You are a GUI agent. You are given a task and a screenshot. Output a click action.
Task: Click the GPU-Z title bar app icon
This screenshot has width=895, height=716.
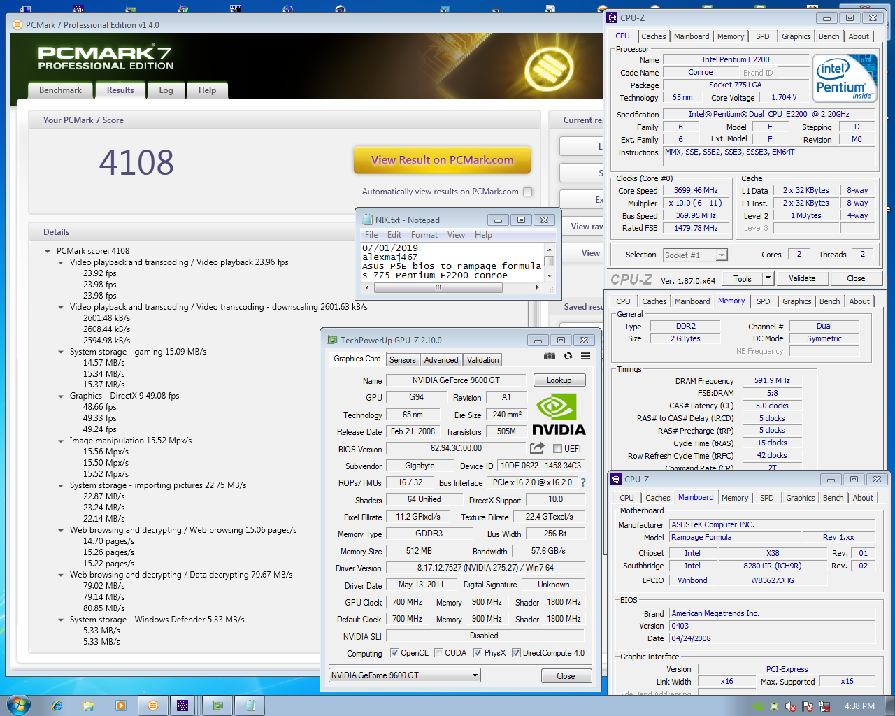pyautogui.click(x=332, y=340)
